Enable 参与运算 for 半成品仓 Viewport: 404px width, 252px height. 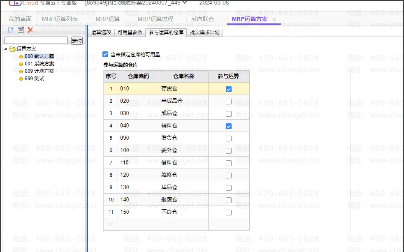click(229, 102)
